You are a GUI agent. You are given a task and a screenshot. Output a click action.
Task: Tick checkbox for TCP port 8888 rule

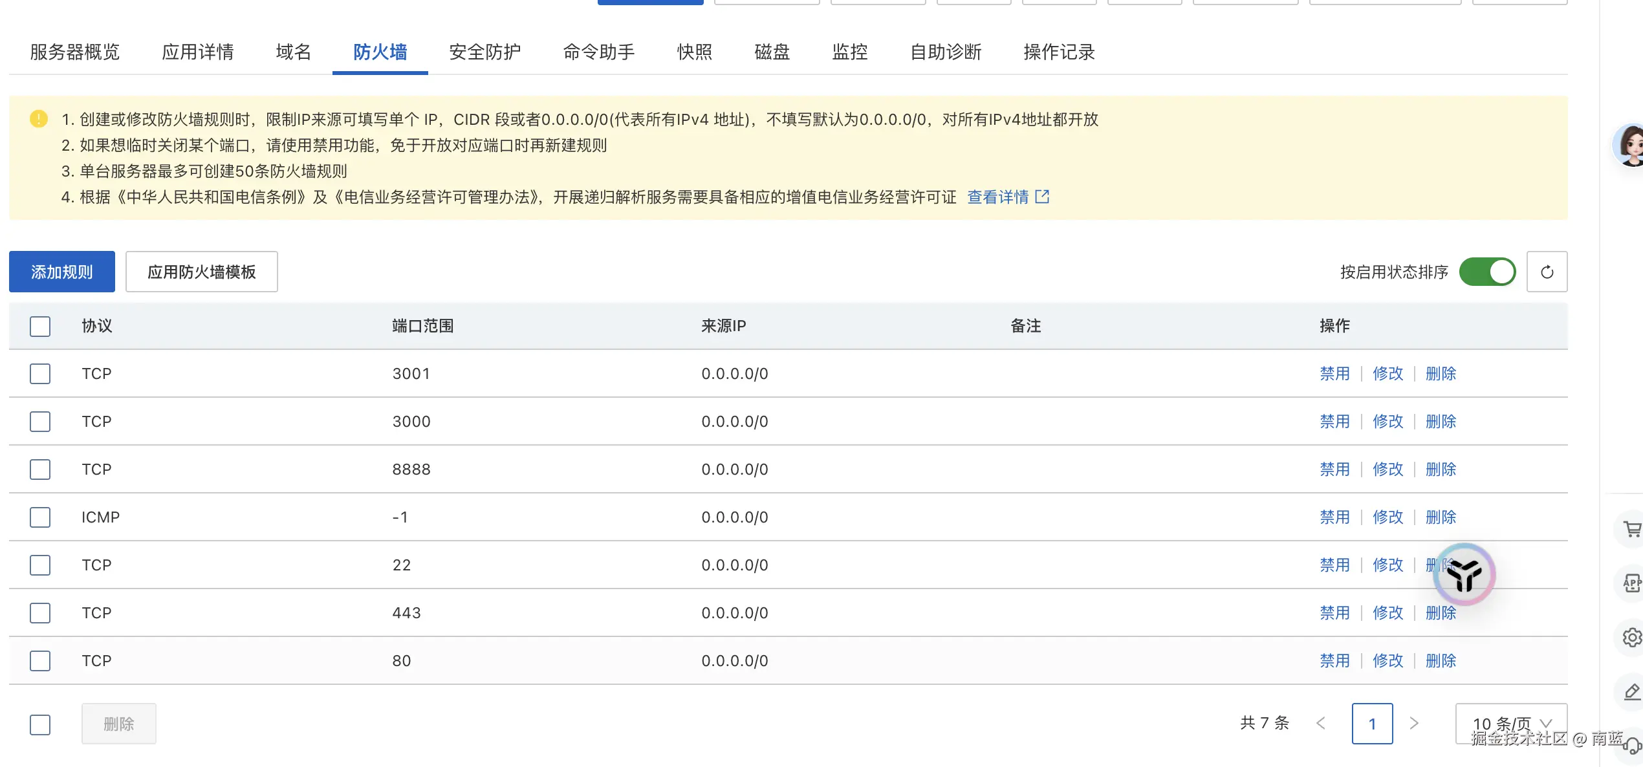(40, 470)
